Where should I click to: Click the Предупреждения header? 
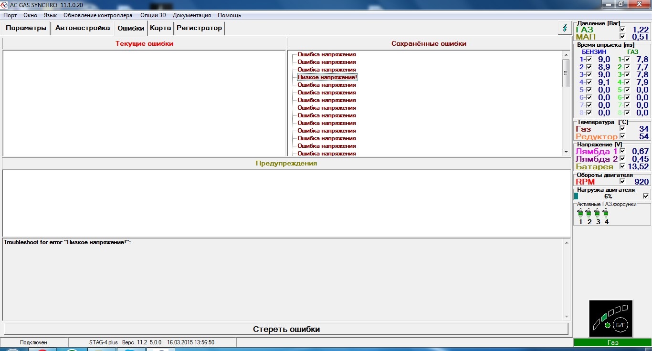(x=286, y=164)
